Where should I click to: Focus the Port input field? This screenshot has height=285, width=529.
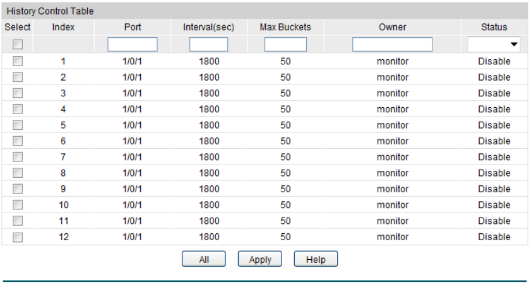click(x=133, y=45)
